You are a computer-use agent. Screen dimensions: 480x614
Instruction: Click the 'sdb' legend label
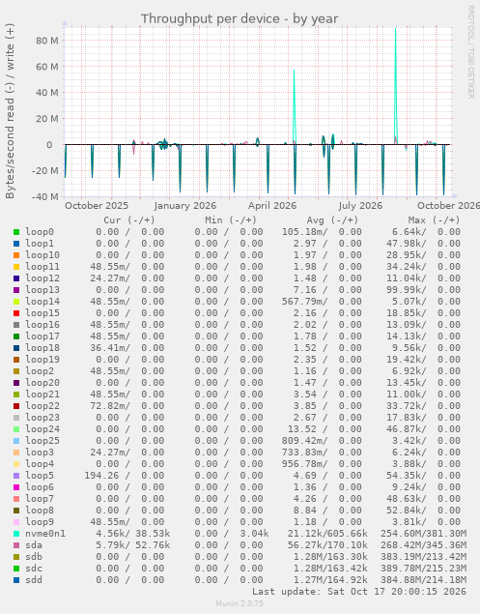[x=34, y=557]
